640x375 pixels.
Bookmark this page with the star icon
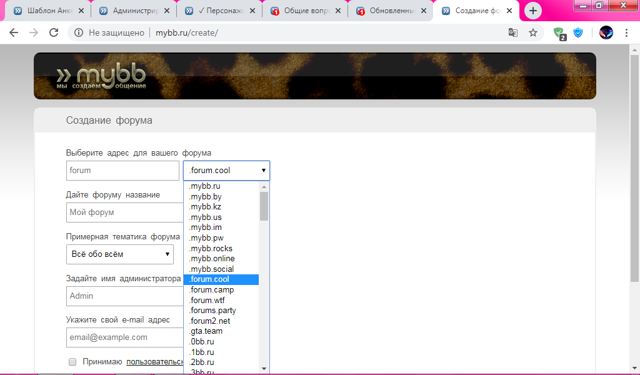click(533, 32)
